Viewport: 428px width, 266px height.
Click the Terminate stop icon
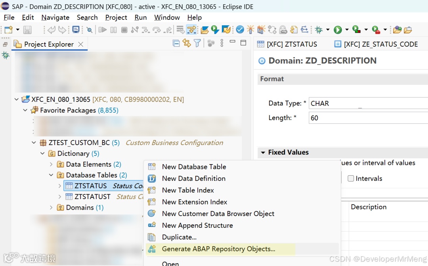click(x=124, y=29)
